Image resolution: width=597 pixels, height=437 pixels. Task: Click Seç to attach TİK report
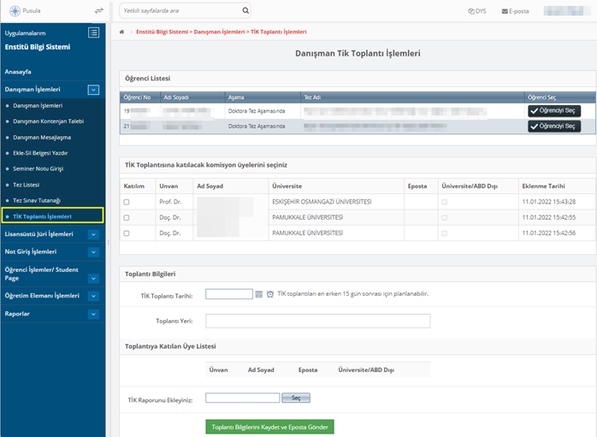pos(296,398)
